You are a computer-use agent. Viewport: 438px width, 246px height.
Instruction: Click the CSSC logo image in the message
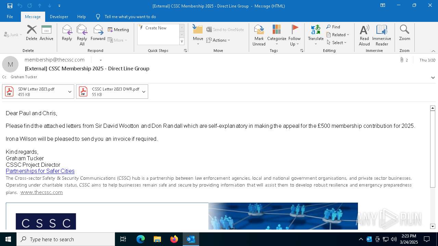46,221
